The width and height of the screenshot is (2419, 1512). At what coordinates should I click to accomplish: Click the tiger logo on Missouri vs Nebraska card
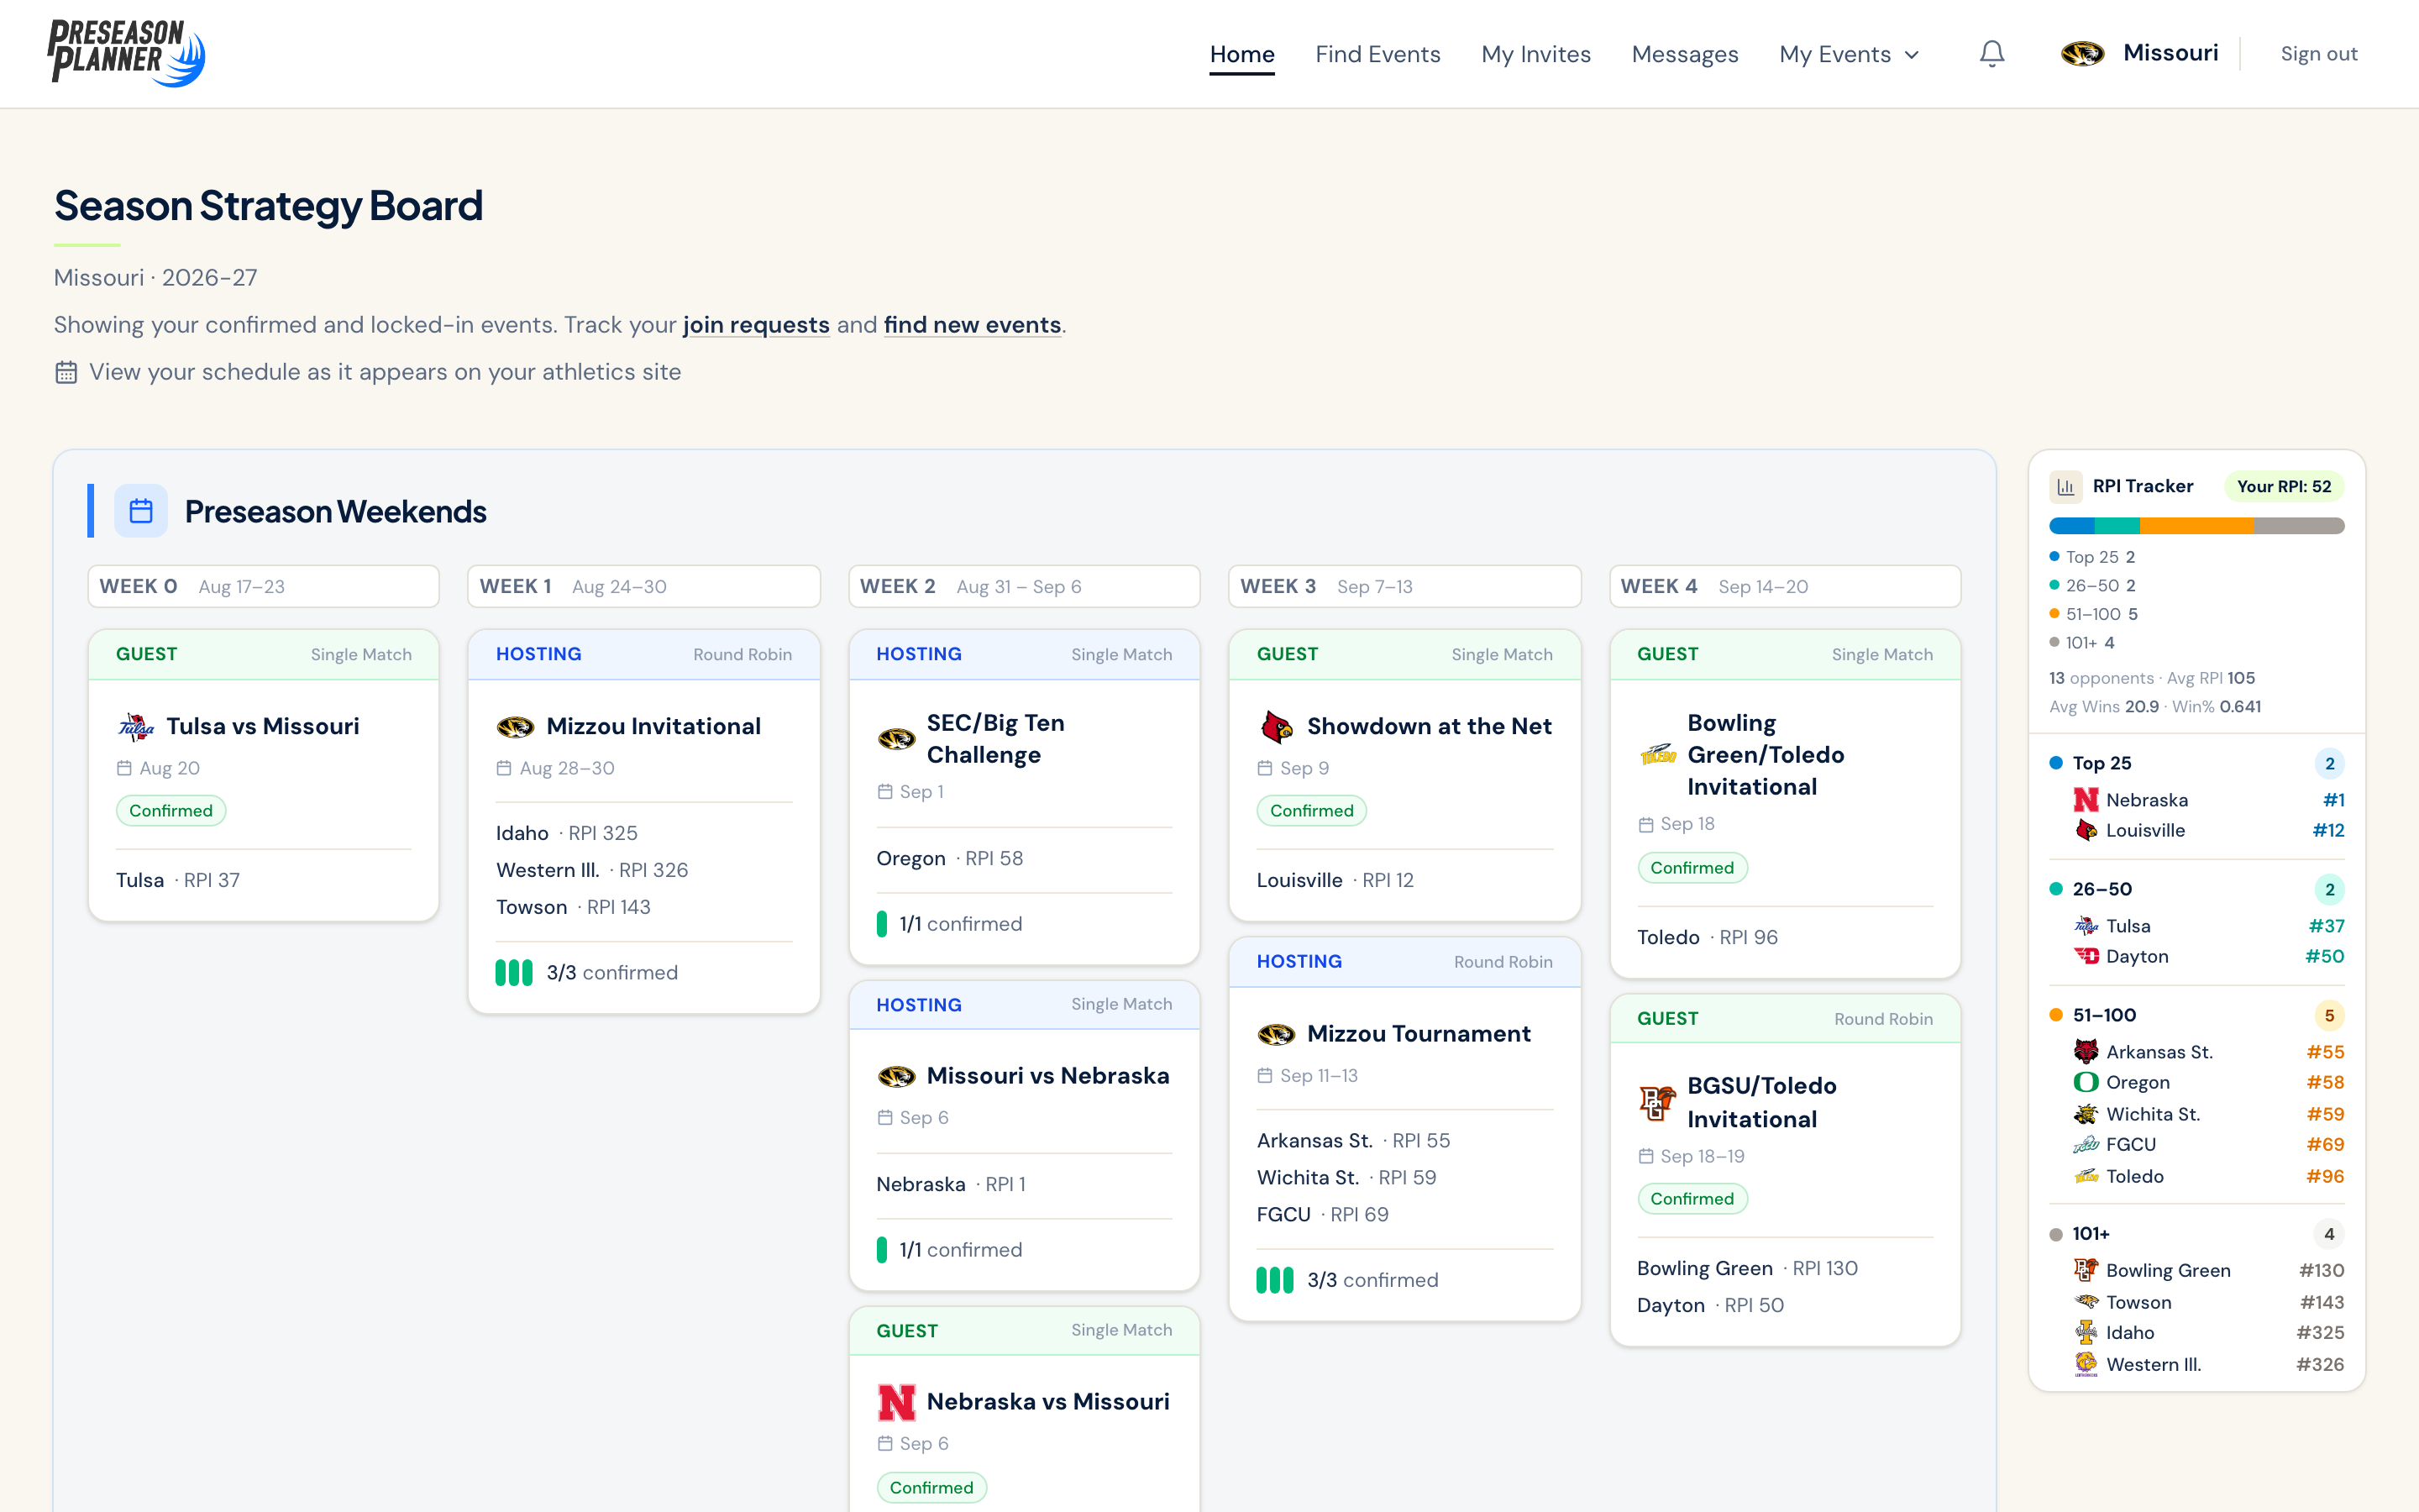(897, 1076)
